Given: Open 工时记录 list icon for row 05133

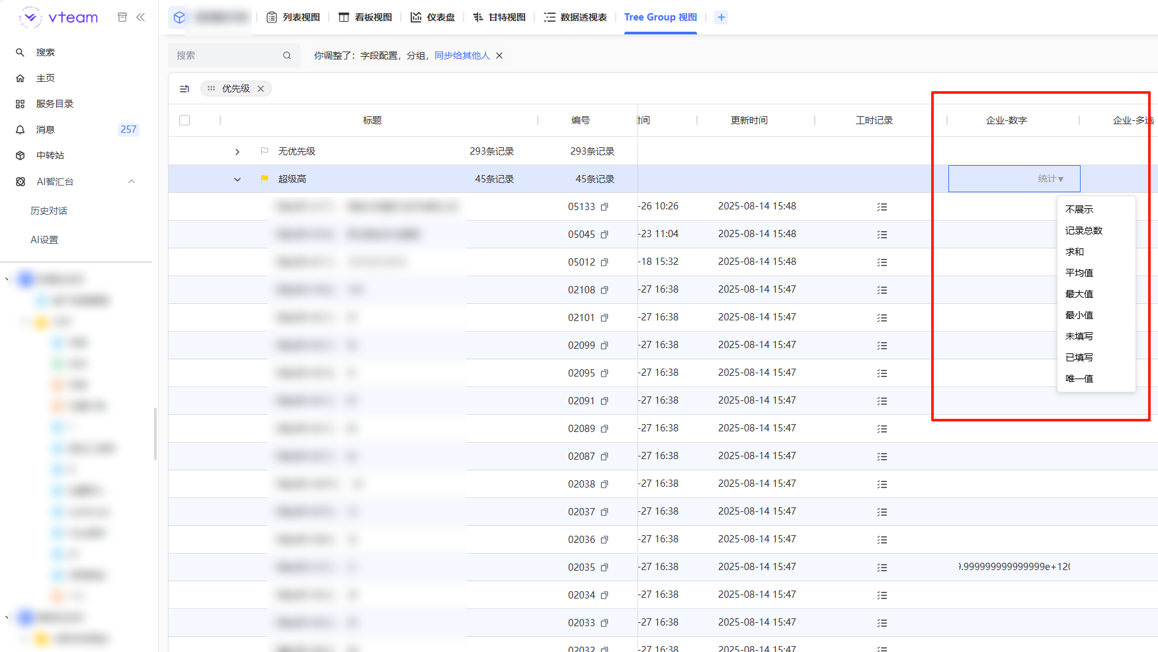Looking at the screenshot, I should click(x=882, y=207).
